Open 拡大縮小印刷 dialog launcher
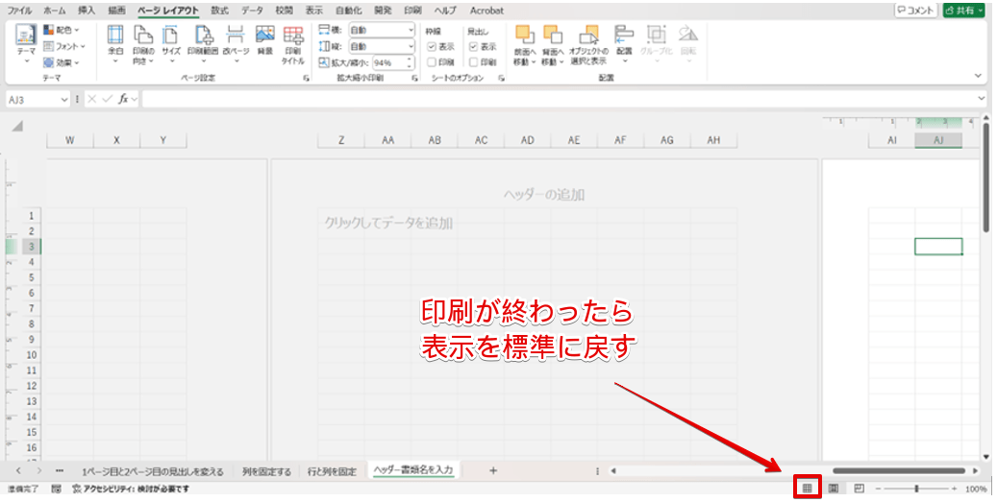997x502 pixels. 414,78
